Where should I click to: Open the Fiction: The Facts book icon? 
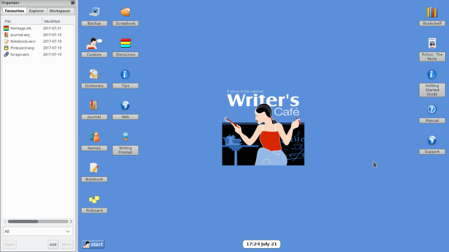click(x=432, y=44)
